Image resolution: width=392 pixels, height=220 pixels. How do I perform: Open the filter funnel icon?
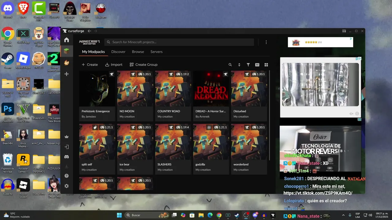pyautogui.click(x=248, y=65)
